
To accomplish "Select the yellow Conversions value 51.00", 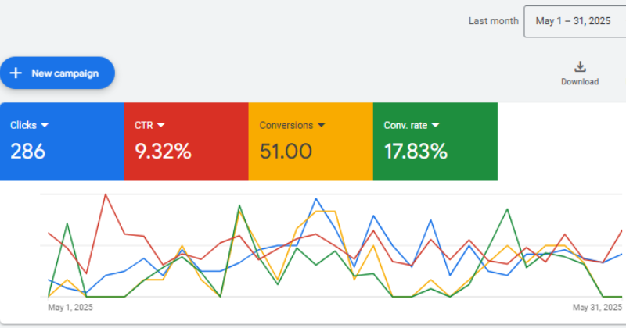I will click(x=286, y=152).
